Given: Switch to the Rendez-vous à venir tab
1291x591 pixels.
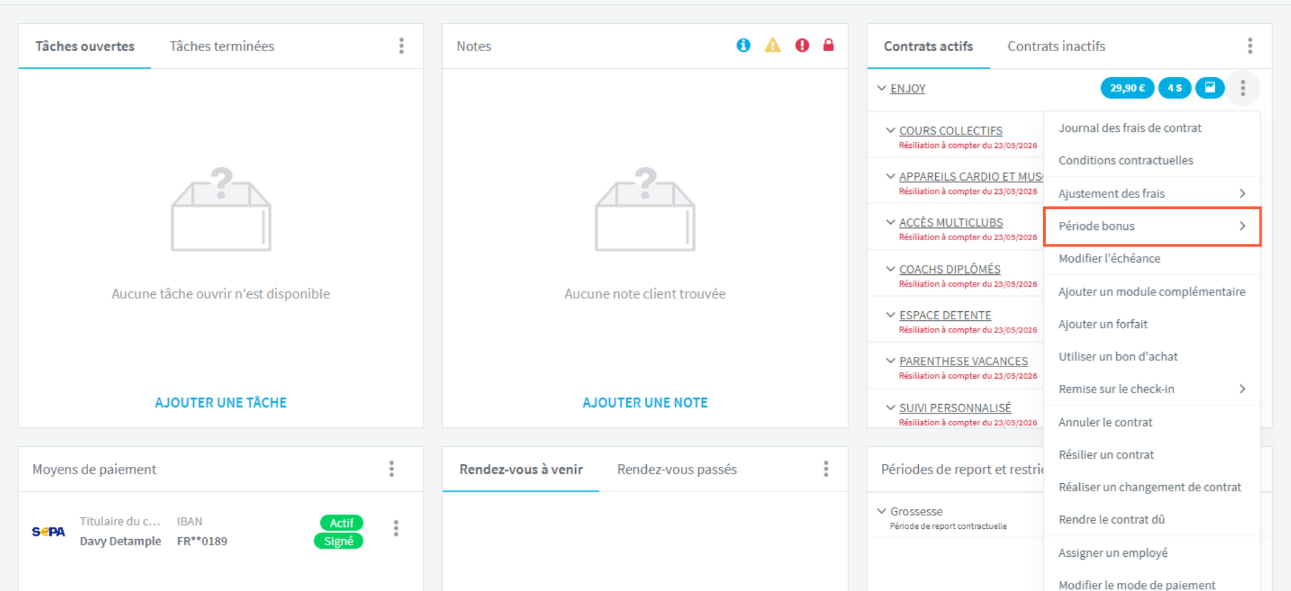Looking at the screenshot, I should [x=521, y=469].
